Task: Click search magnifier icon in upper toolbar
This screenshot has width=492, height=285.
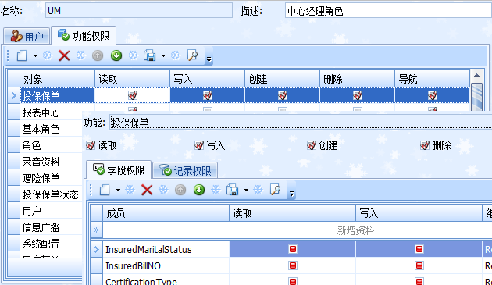Action: (192, 55)
